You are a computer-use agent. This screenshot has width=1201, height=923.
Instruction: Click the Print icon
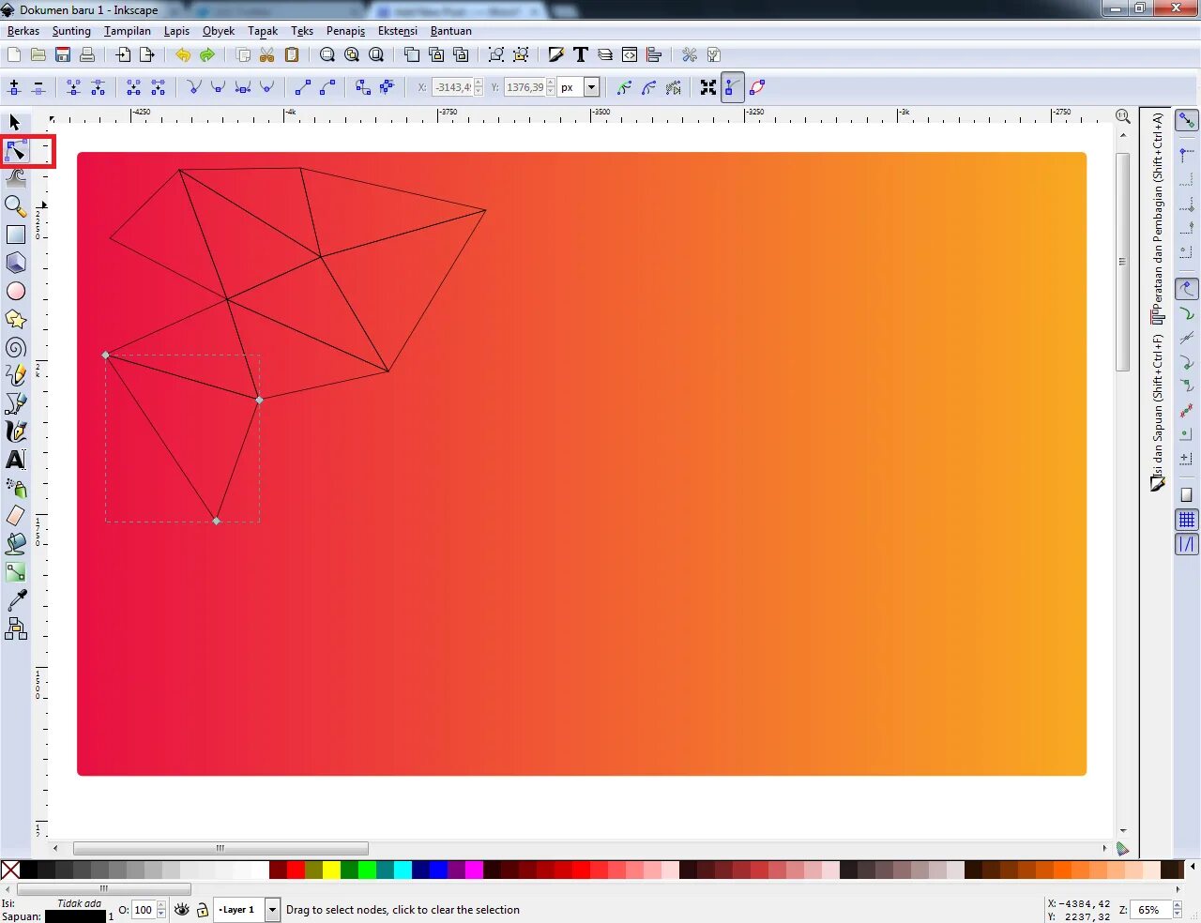(x=87, y=55)
